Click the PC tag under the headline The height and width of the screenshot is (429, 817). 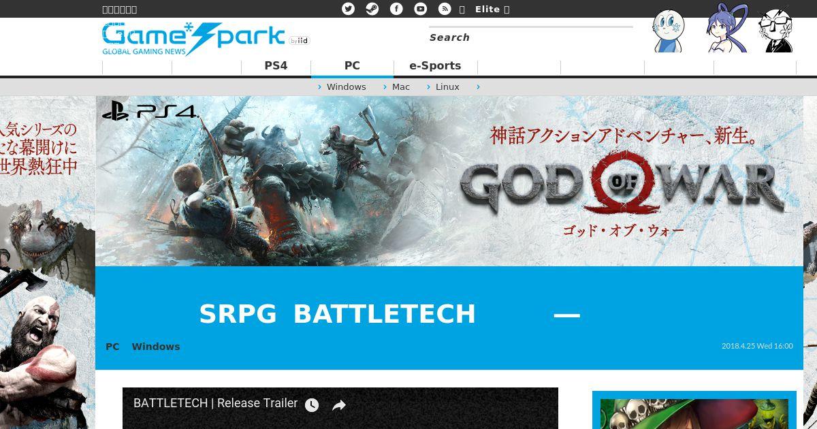pyautogui.click(x=112, y=347)
